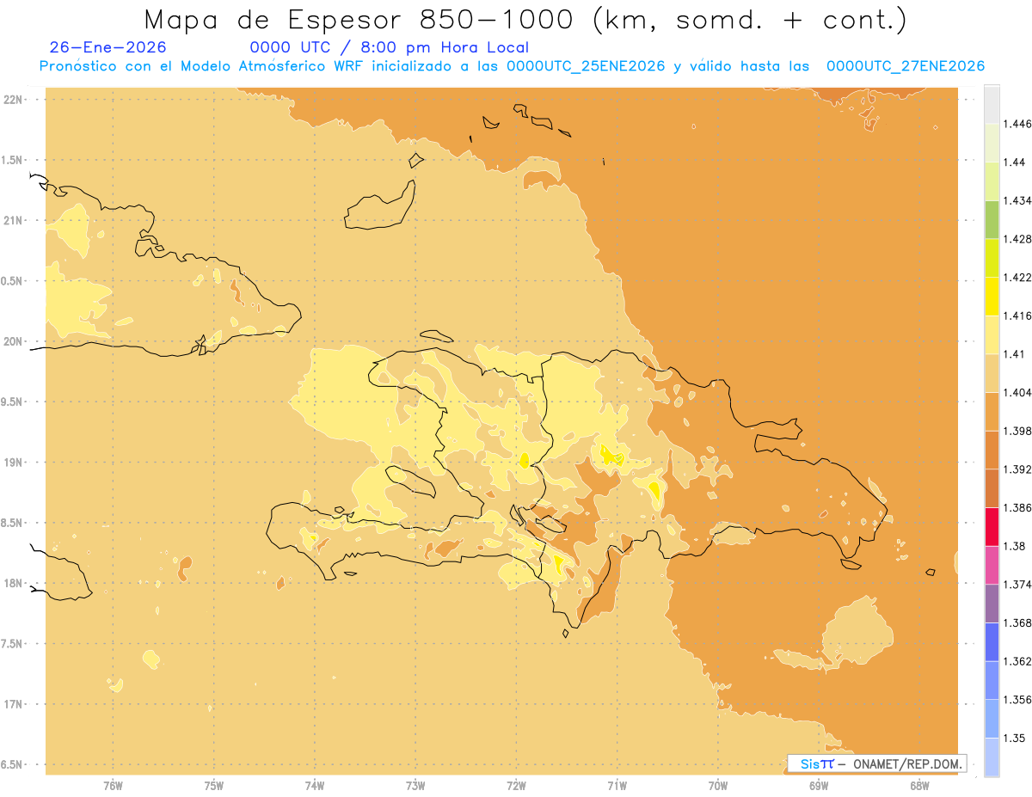Screen dimensions: 1032x797
Task: Pick the green swatch between 1.428 and 1.434
Action: click(992, 219)
